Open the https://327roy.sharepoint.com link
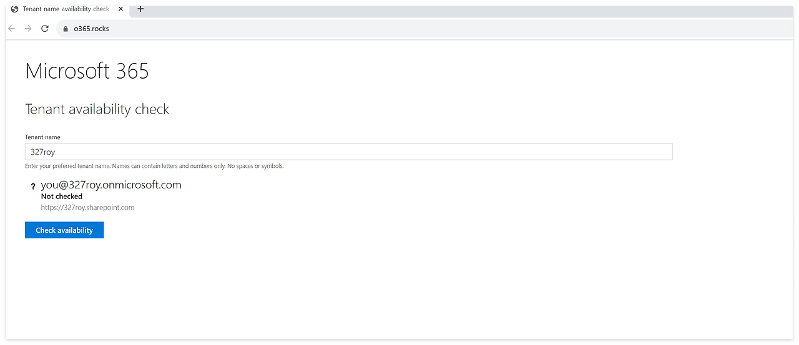The width and height of the screenshot is (799, 345). click(87, 208)
